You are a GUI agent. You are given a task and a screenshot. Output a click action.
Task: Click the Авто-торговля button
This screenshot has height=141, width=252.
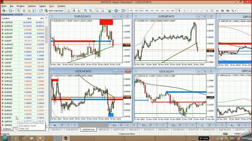click(54, 11)
